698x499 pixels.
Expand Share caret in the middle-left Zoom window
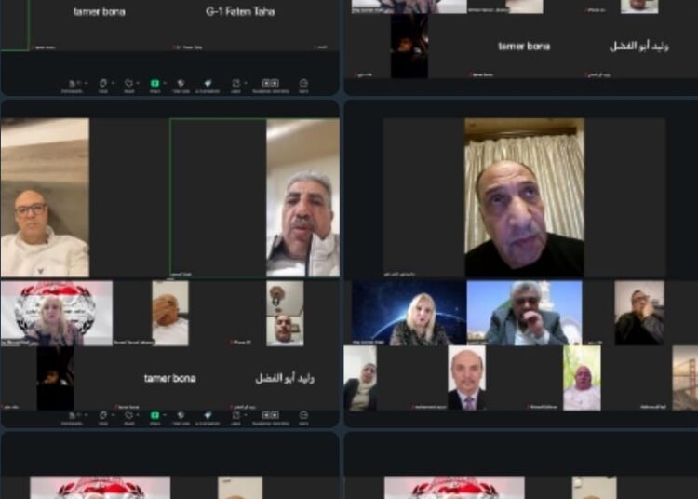click(x=165, y=415)
